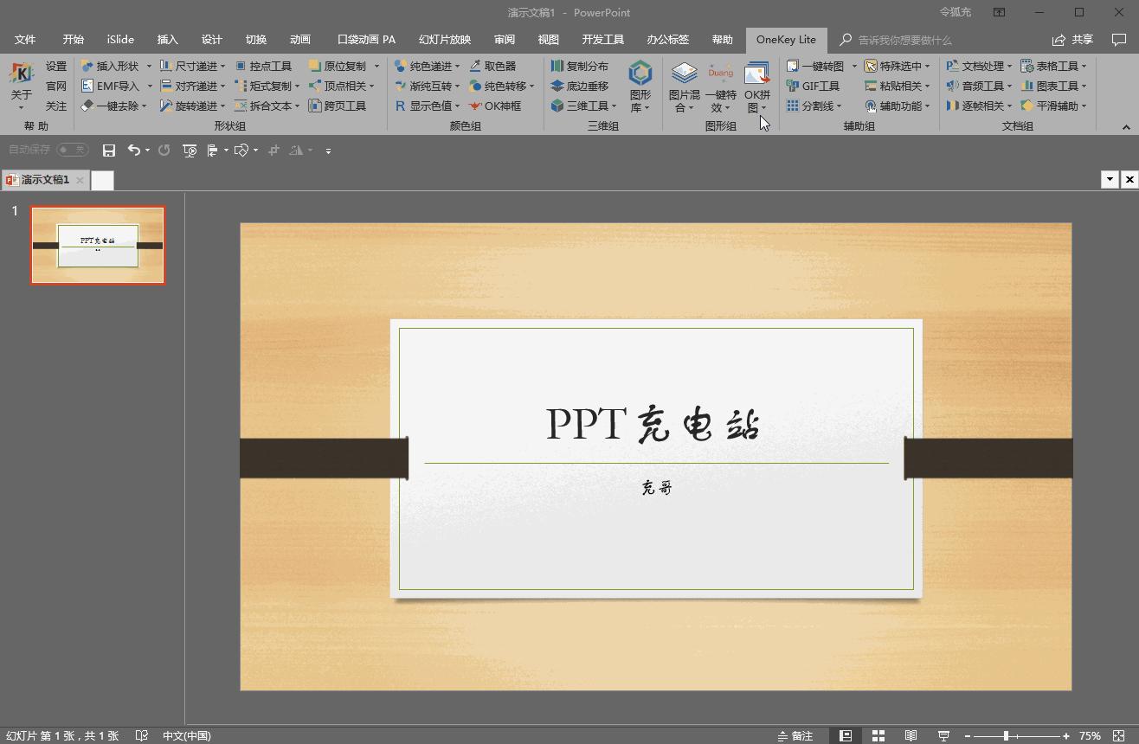Start slideshow from beginning icon
The width and height of the screenshot is (1139, 744).
(190, 151)
